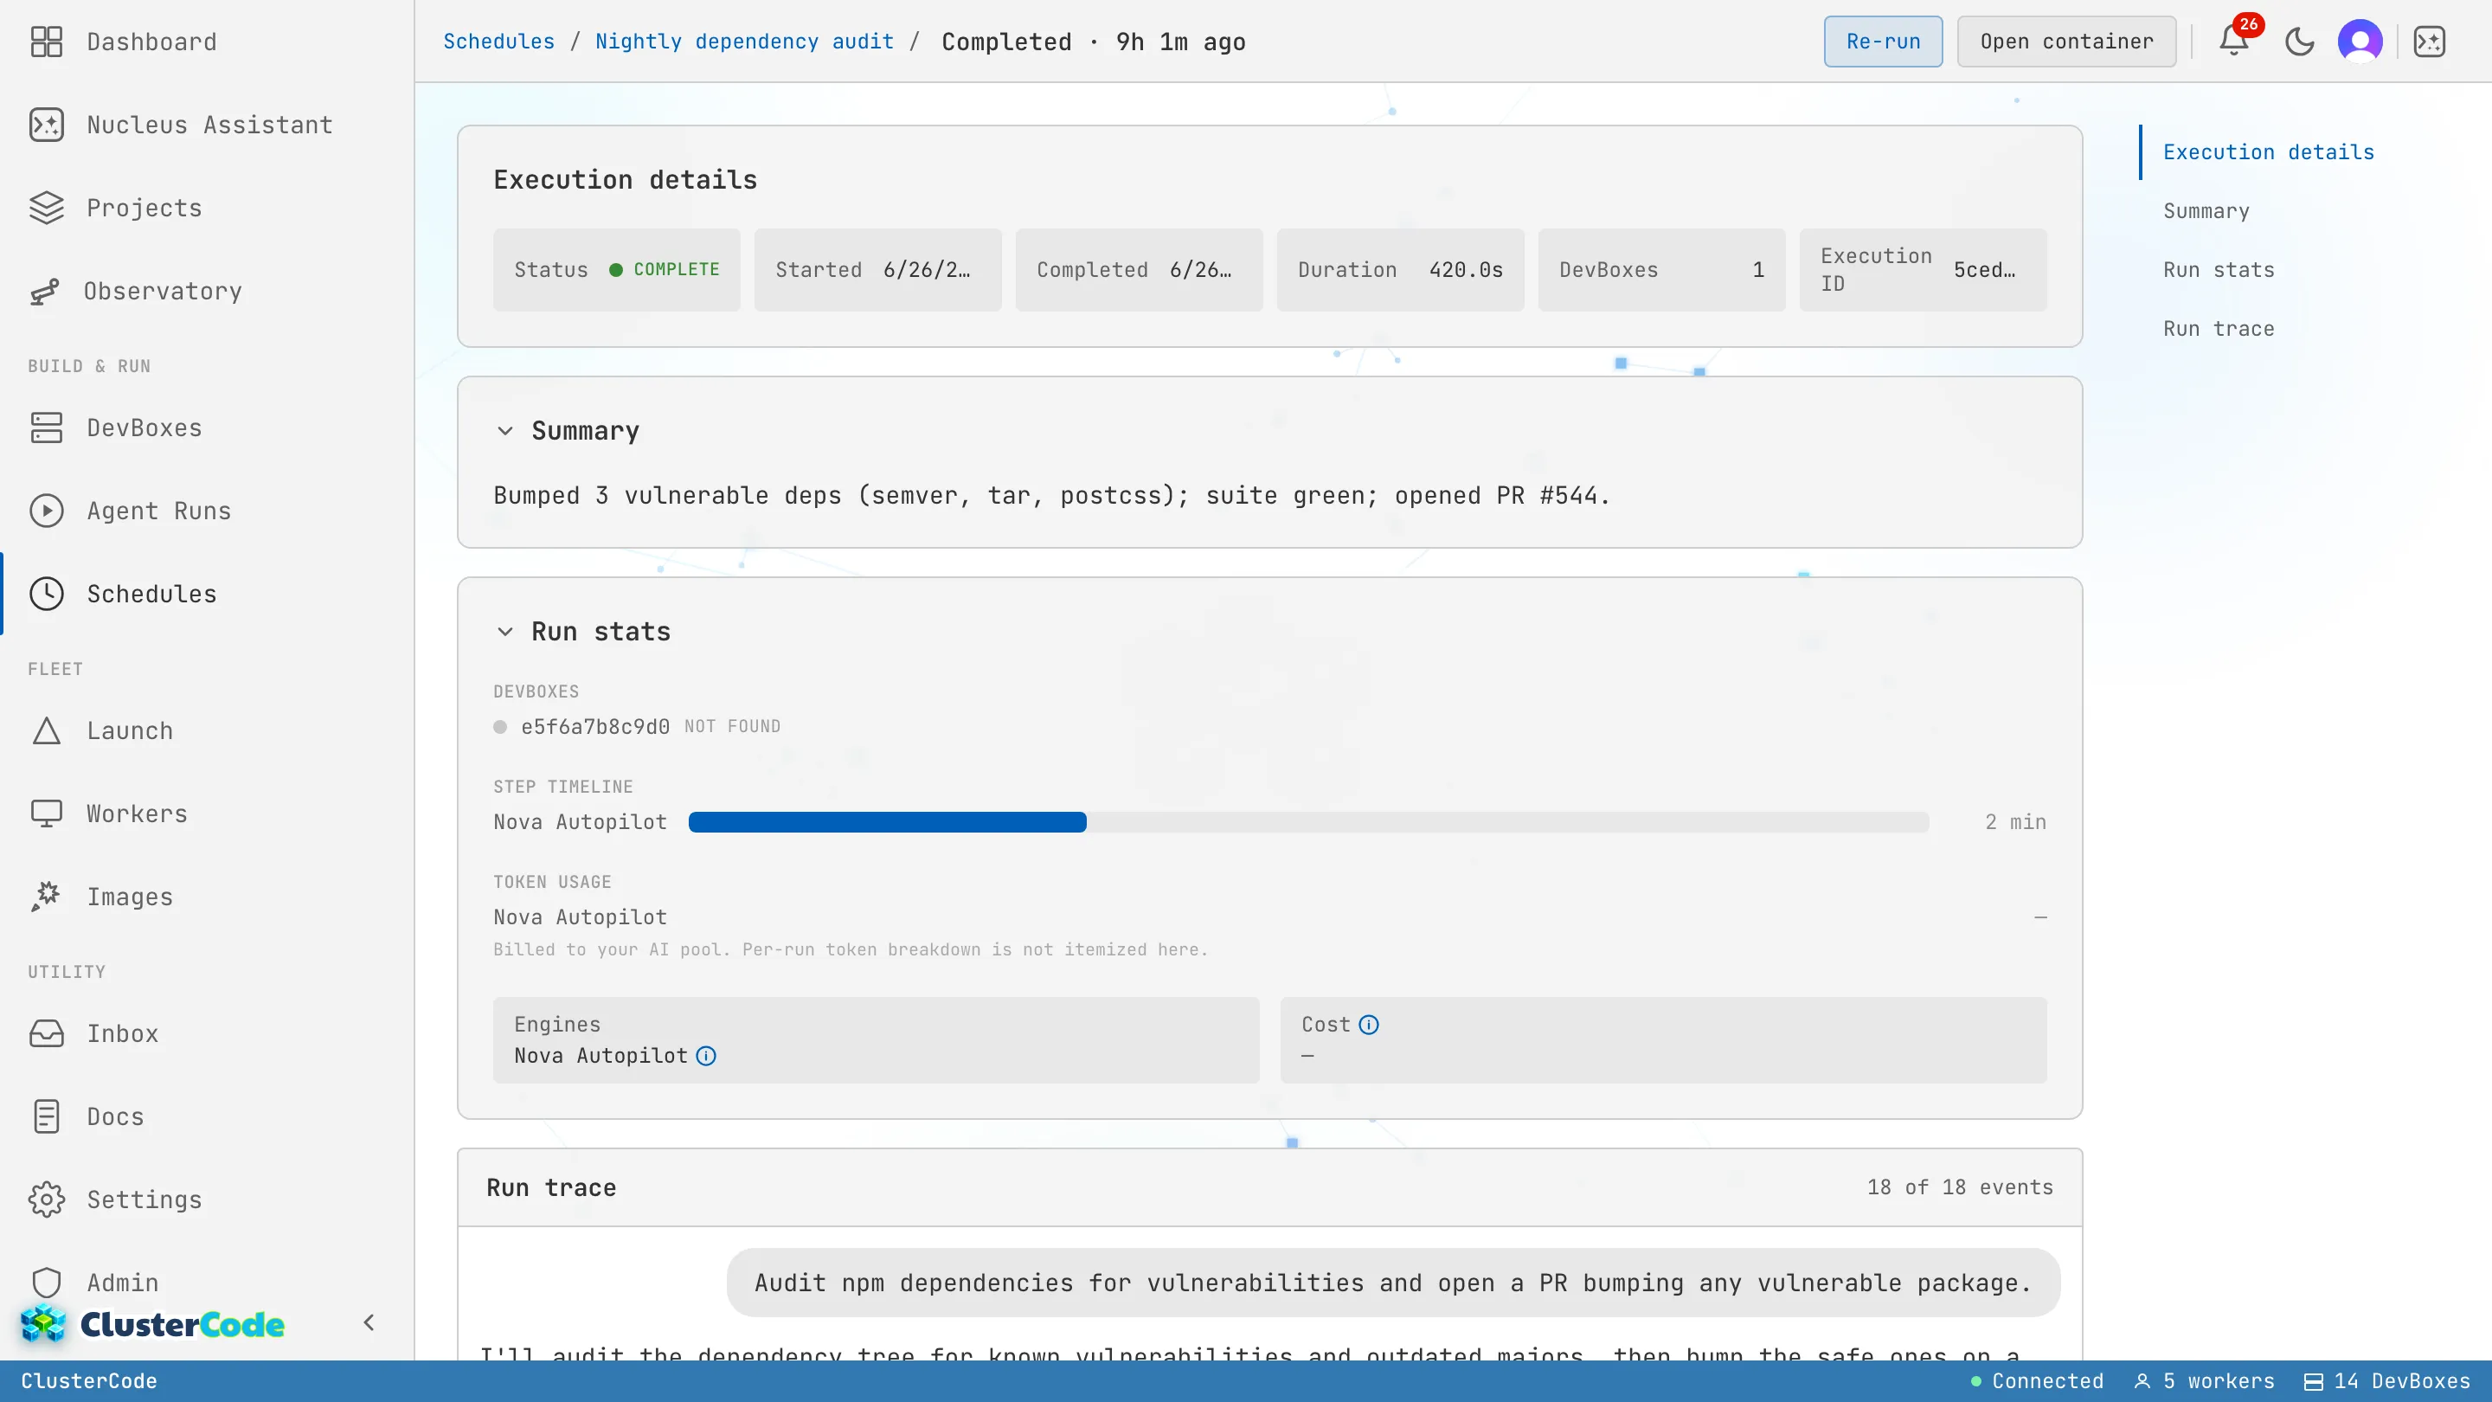Open assistant panel icon in top bar

coord(2429,42)
